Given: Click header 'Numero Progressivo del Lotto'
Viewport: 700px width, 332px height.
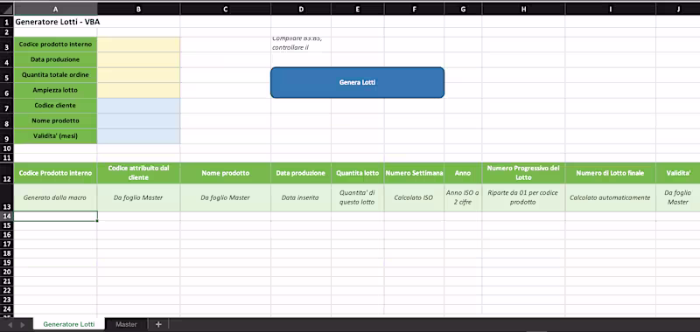Looking at the screenshot, I should tap(523, 173).
